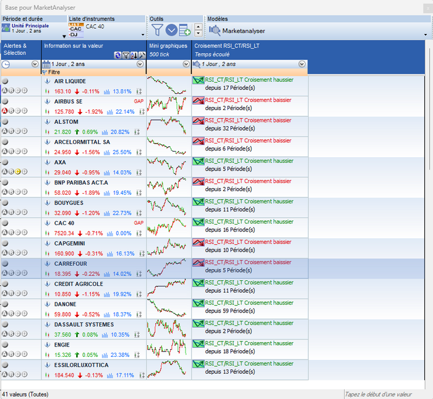The image size is (433, 399).
Task: Refresh the Information sur la valeur column
Action: coord(118,56)
